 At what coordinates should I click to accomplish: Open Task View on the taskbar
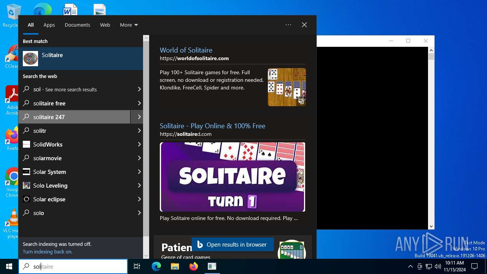pyautogui.click(x=137, y=266)
